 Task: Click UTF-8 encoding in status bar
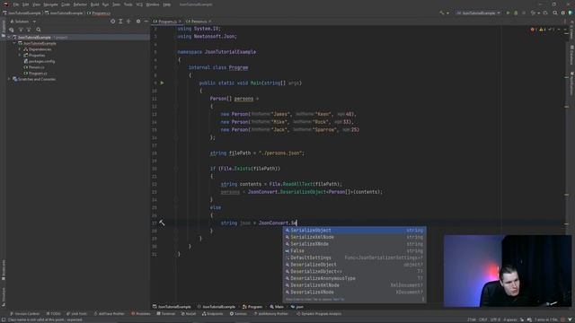point(495,319)
